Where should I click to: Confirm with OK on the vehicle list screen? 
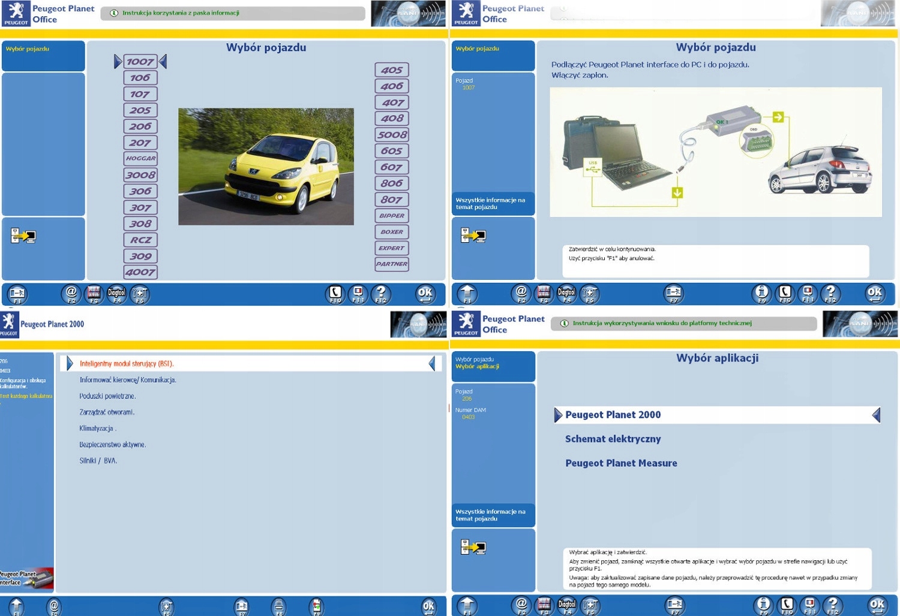point(425,294)
